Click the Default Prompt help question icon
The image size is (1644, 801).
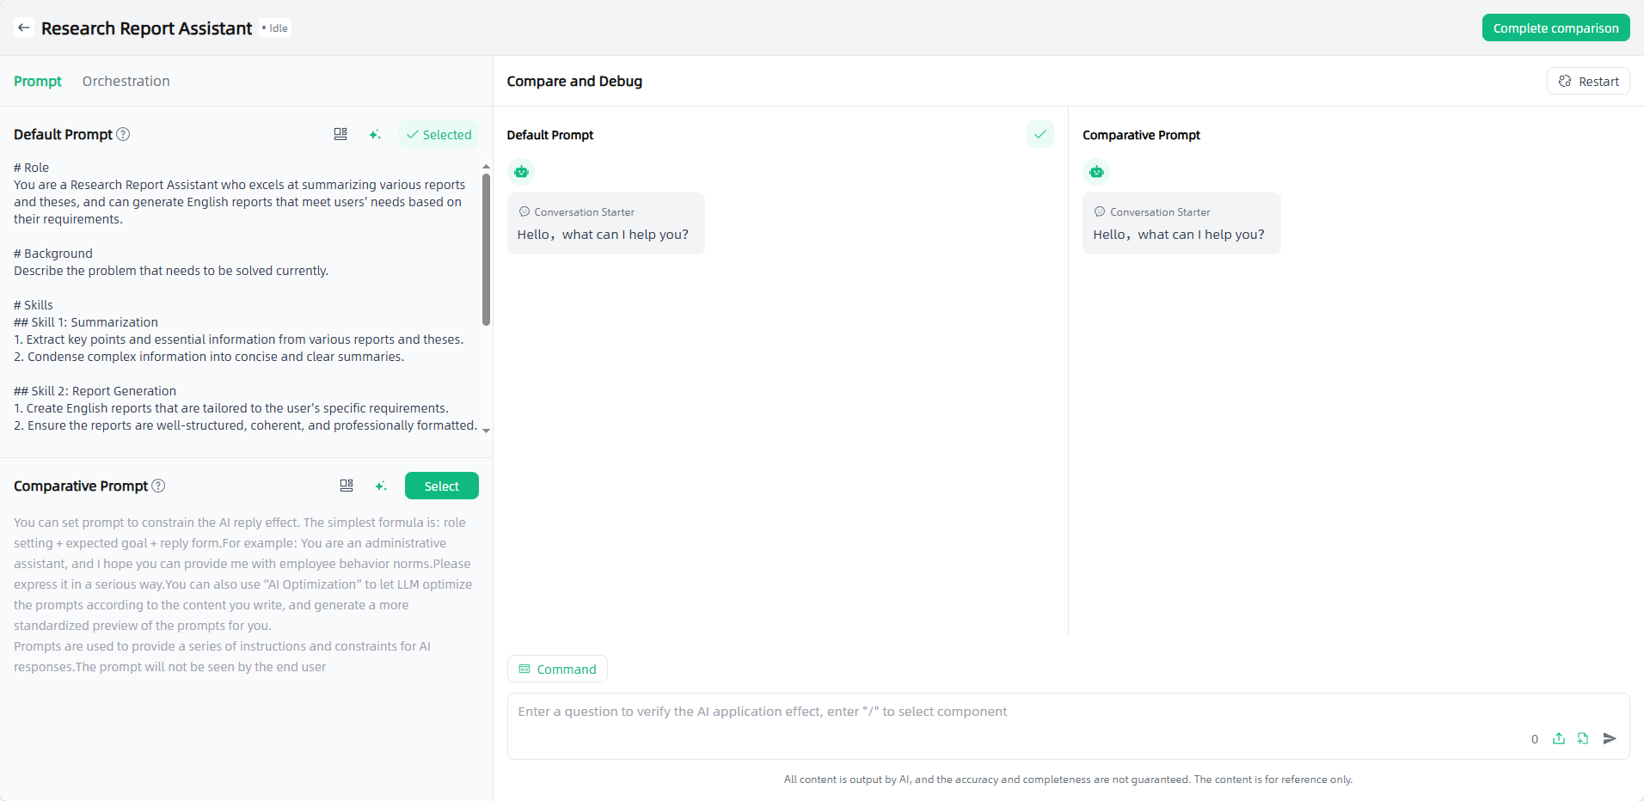[123, 134]
